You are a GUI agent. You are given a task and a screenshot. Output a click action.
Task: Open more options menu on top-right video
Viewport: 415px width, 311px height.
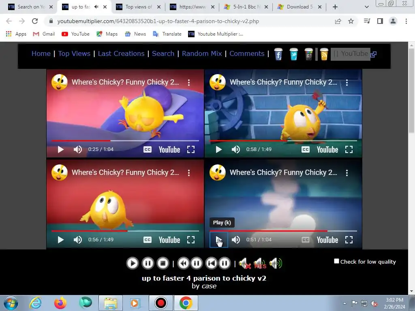[x=347, y=83]
